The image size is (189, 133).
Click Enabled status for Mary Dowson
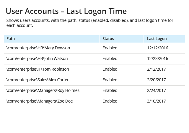110,48
